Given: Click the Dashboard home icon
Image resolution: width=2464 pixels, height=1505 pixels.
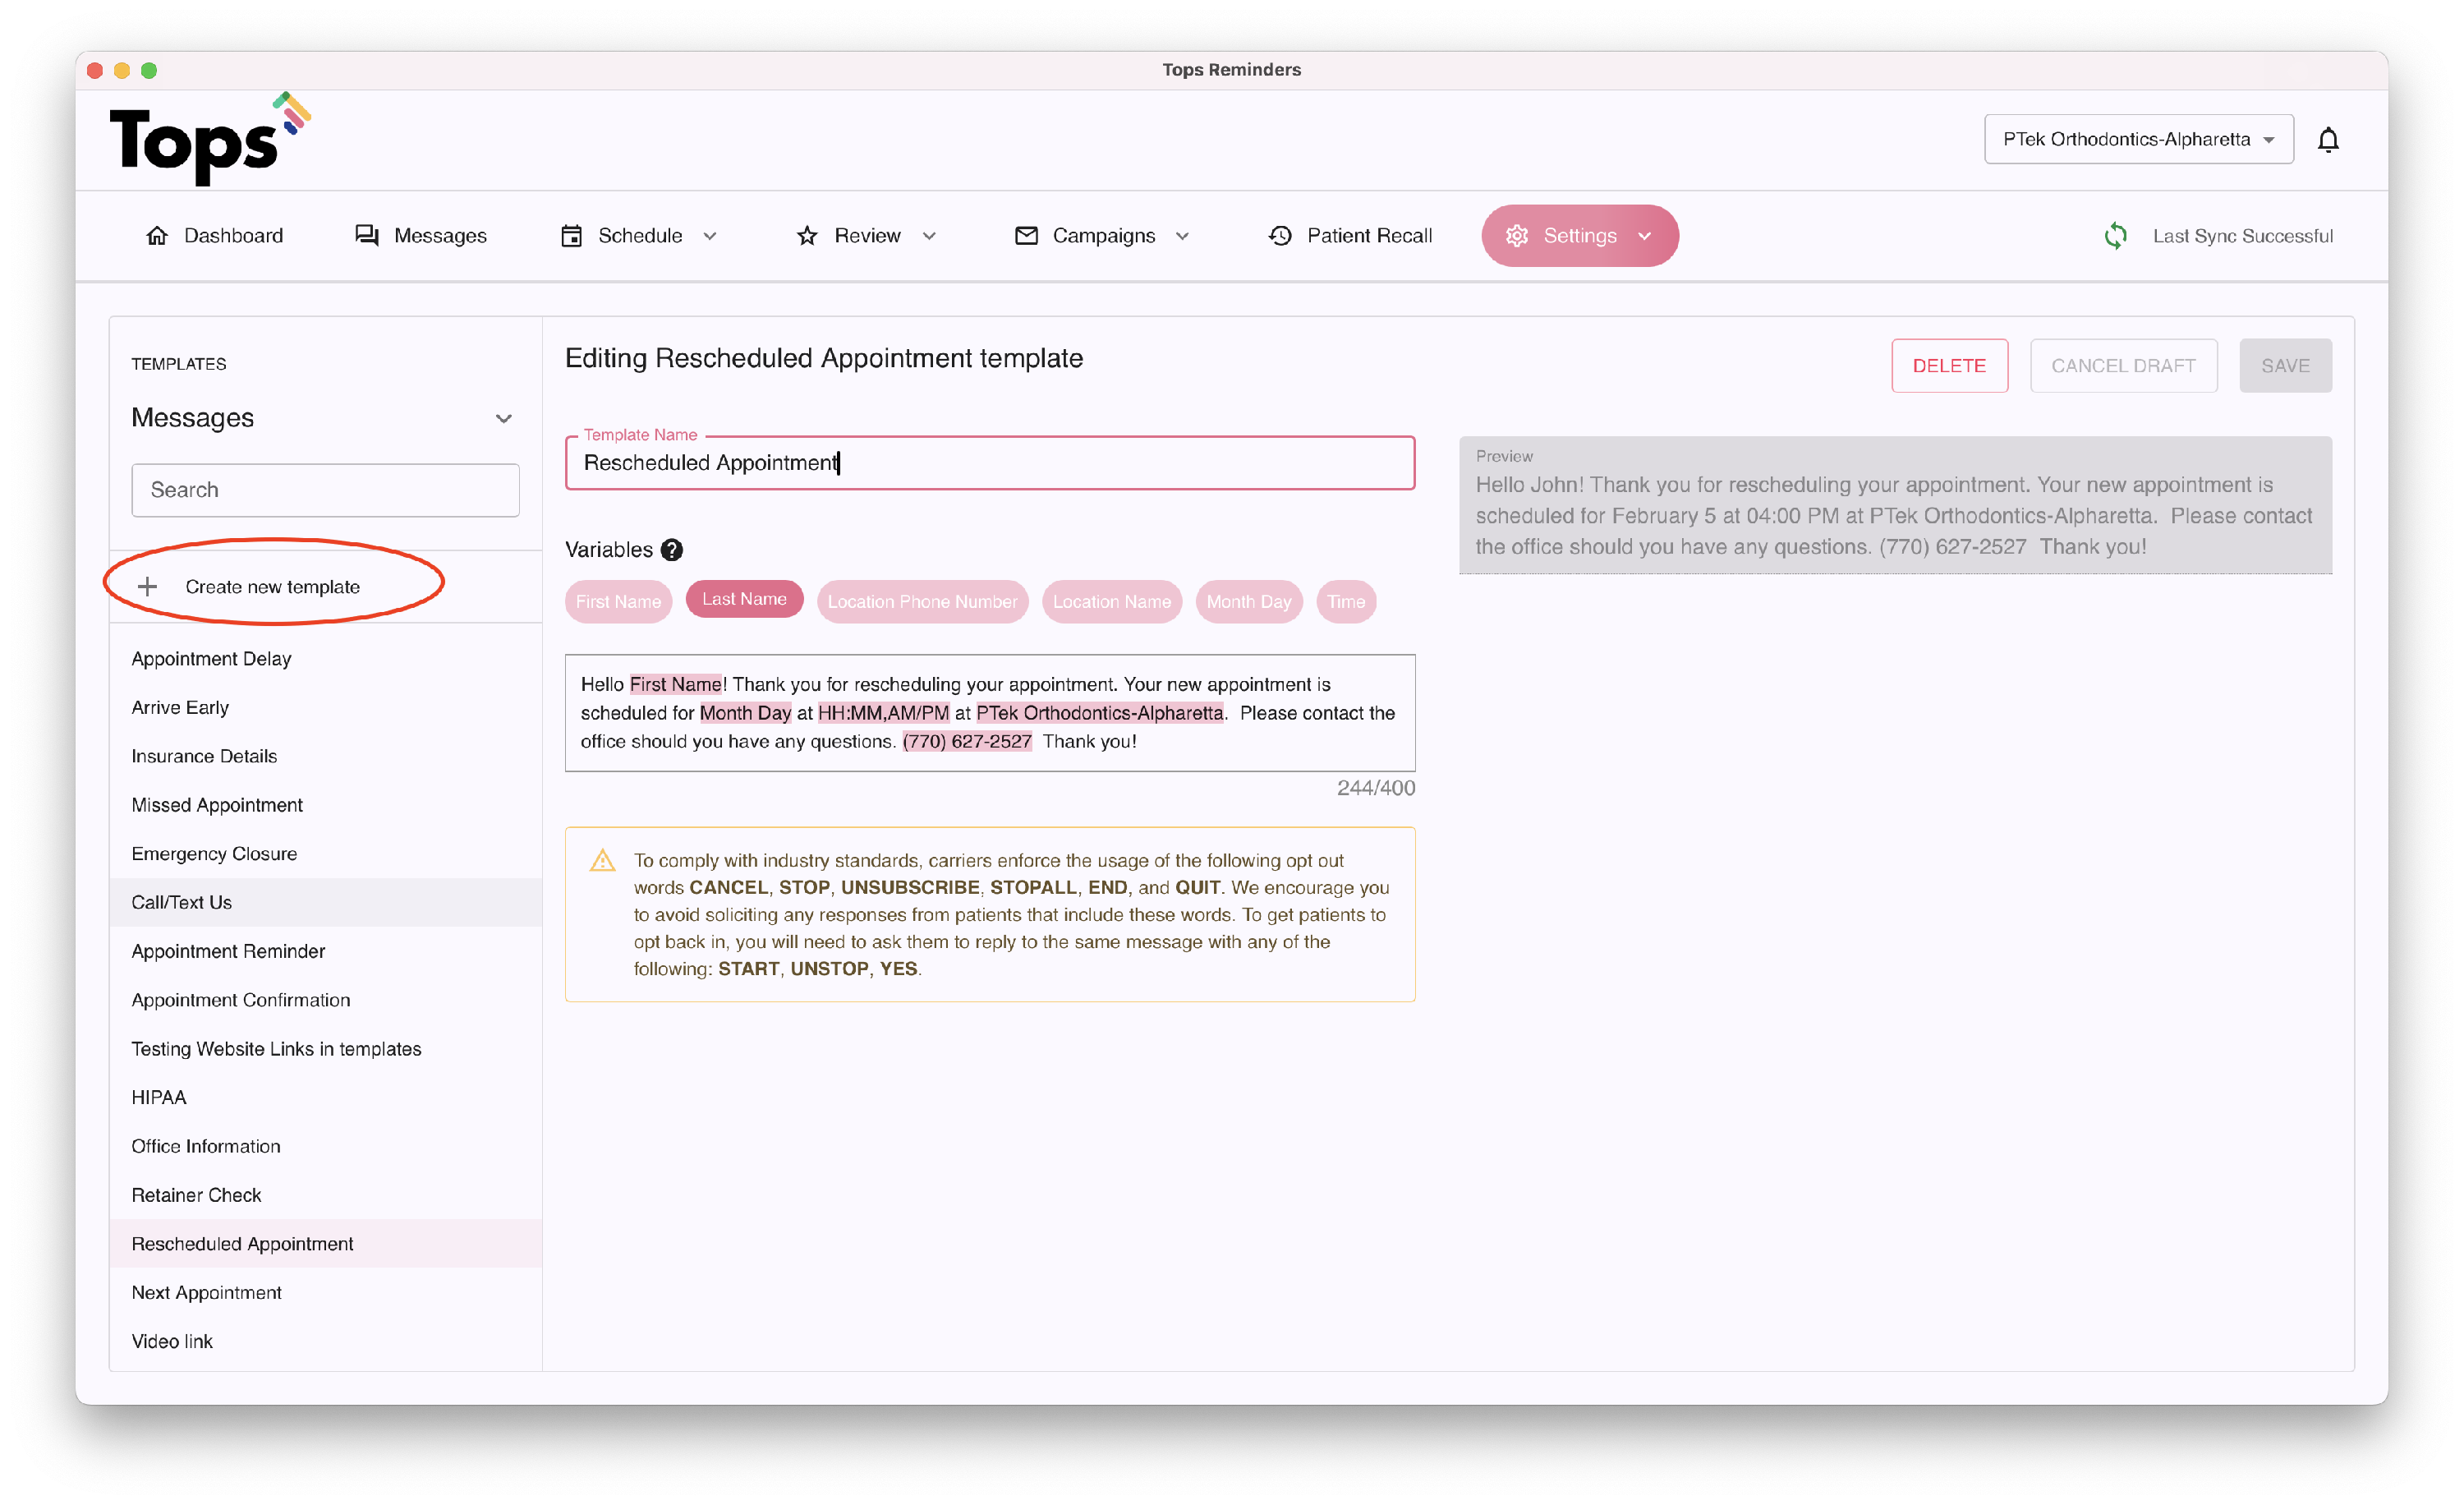Looking at the screenshot, I should (x=157, y=236).
